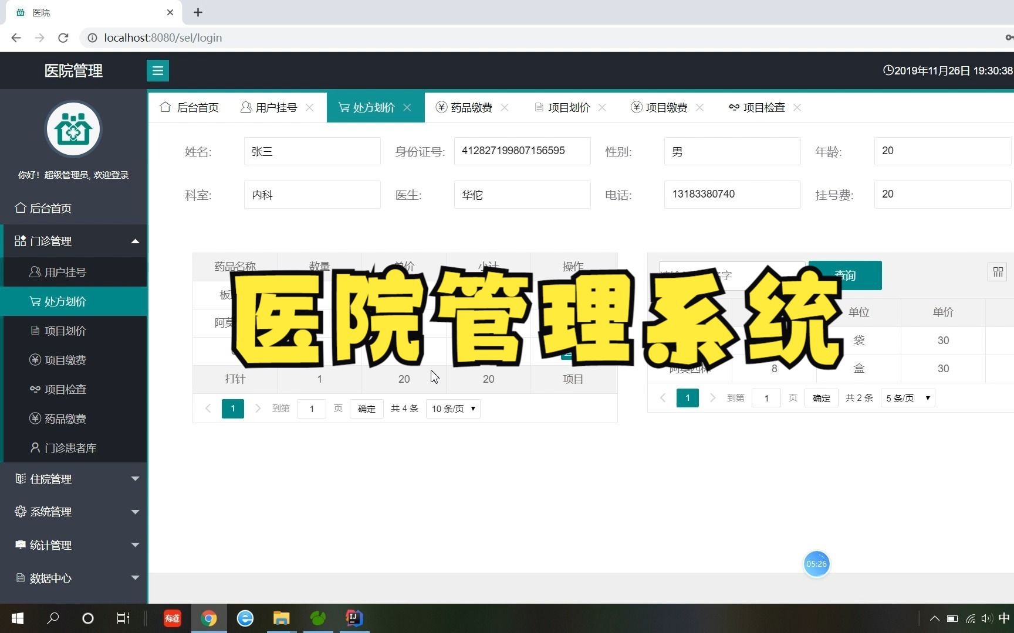The width and height of the screenshot is (1014, 633).
Task: Open 后台首页 in the sidebar
Action: pos(73,208)
